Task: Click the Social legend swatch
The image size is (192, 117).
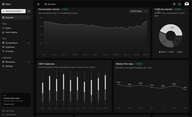Action: tap(176, 52)
